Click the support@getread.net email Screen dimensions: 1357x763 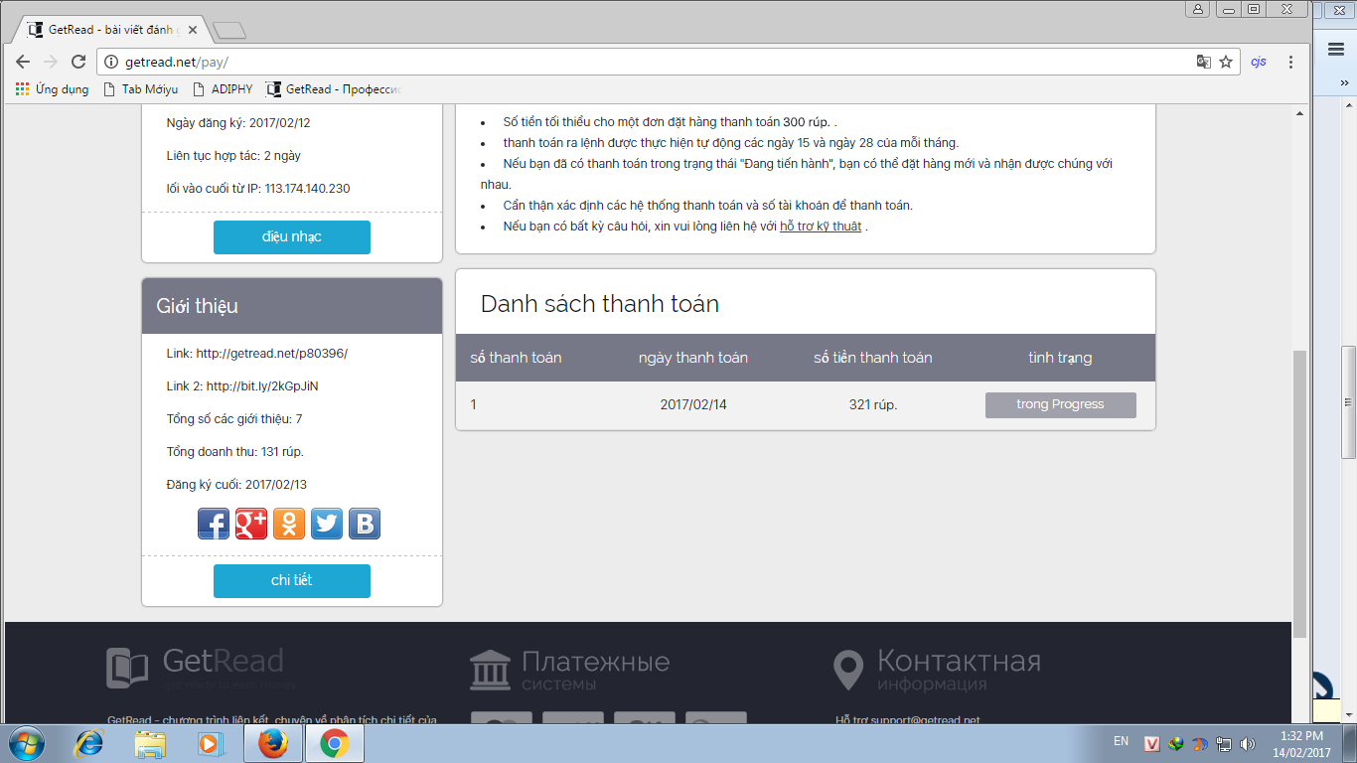926,720
